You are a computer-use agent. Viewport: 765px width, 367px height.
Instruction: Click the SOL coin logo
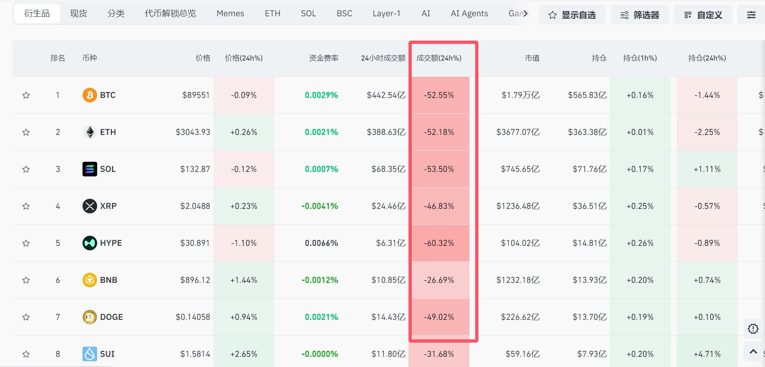point(89,169)
